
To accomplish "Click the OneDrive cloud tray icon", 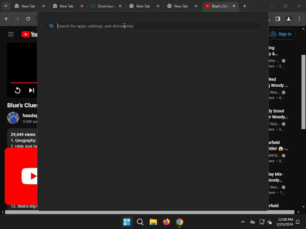I will (x=253, y=222).
